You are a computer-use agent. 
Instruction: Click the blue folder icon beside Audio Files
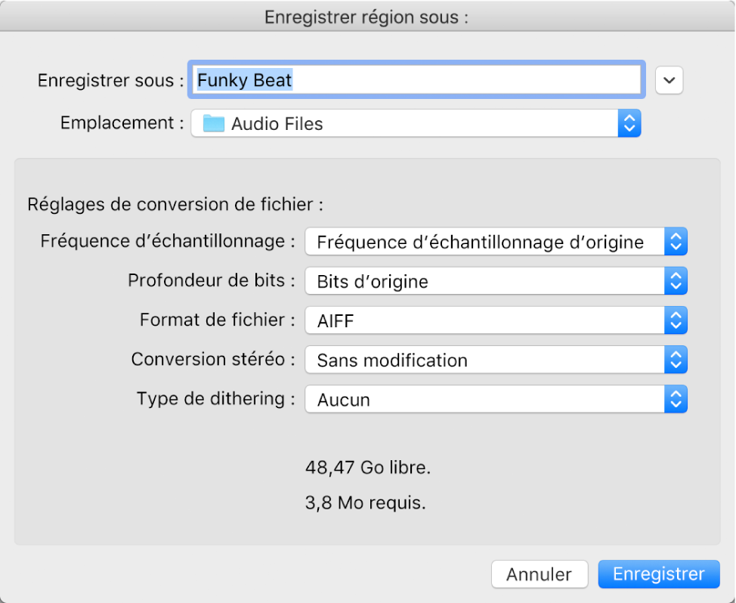(214, 124)
